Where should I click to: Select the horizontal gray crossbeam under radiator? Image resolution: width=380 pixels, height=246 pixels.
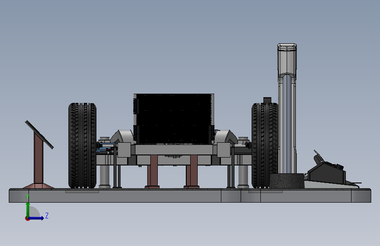point(174,150)
